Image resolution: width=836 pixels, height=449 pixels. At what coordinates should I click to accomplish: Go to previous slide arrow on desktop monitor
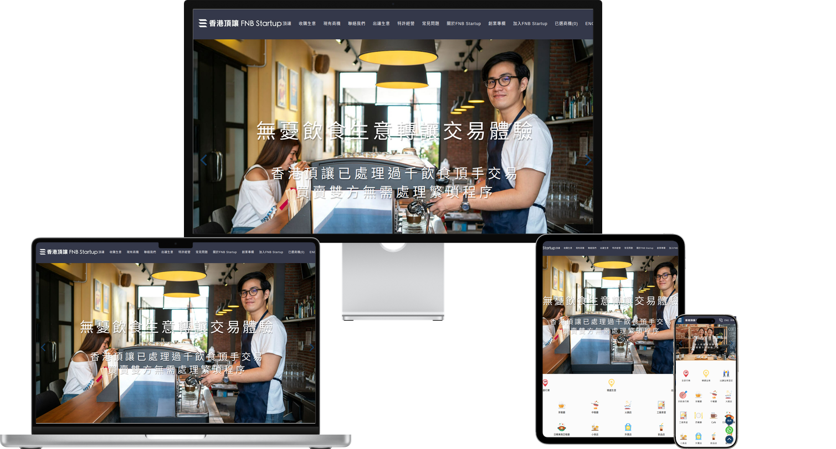tap(203, 160)
